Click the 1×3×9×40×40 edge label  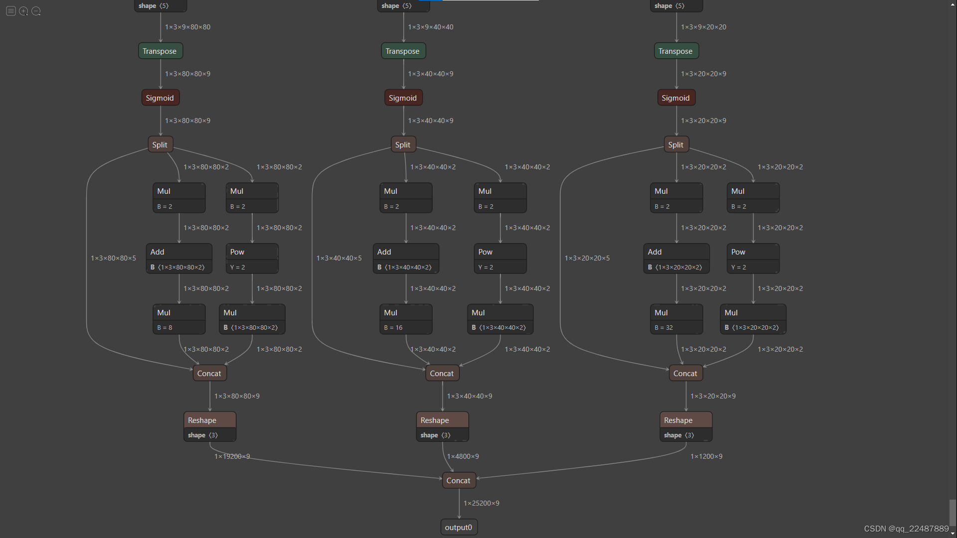[x=431, y=27]
